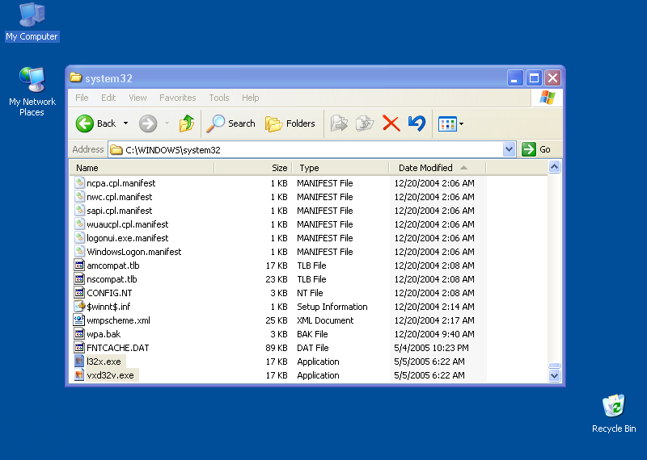Select the amcompat.tlb file icon

click(x=79, y=266)
